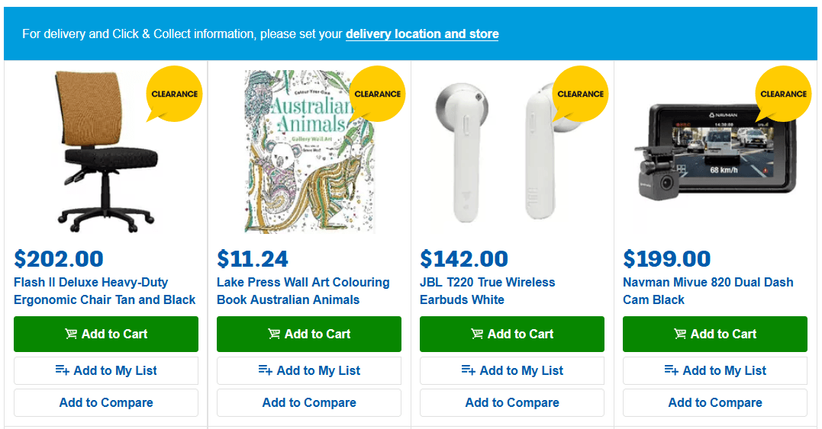822x429 pixels.
Task: Click CLEARANCE badge on Navman dash cam
Action: tap(782, 94)
